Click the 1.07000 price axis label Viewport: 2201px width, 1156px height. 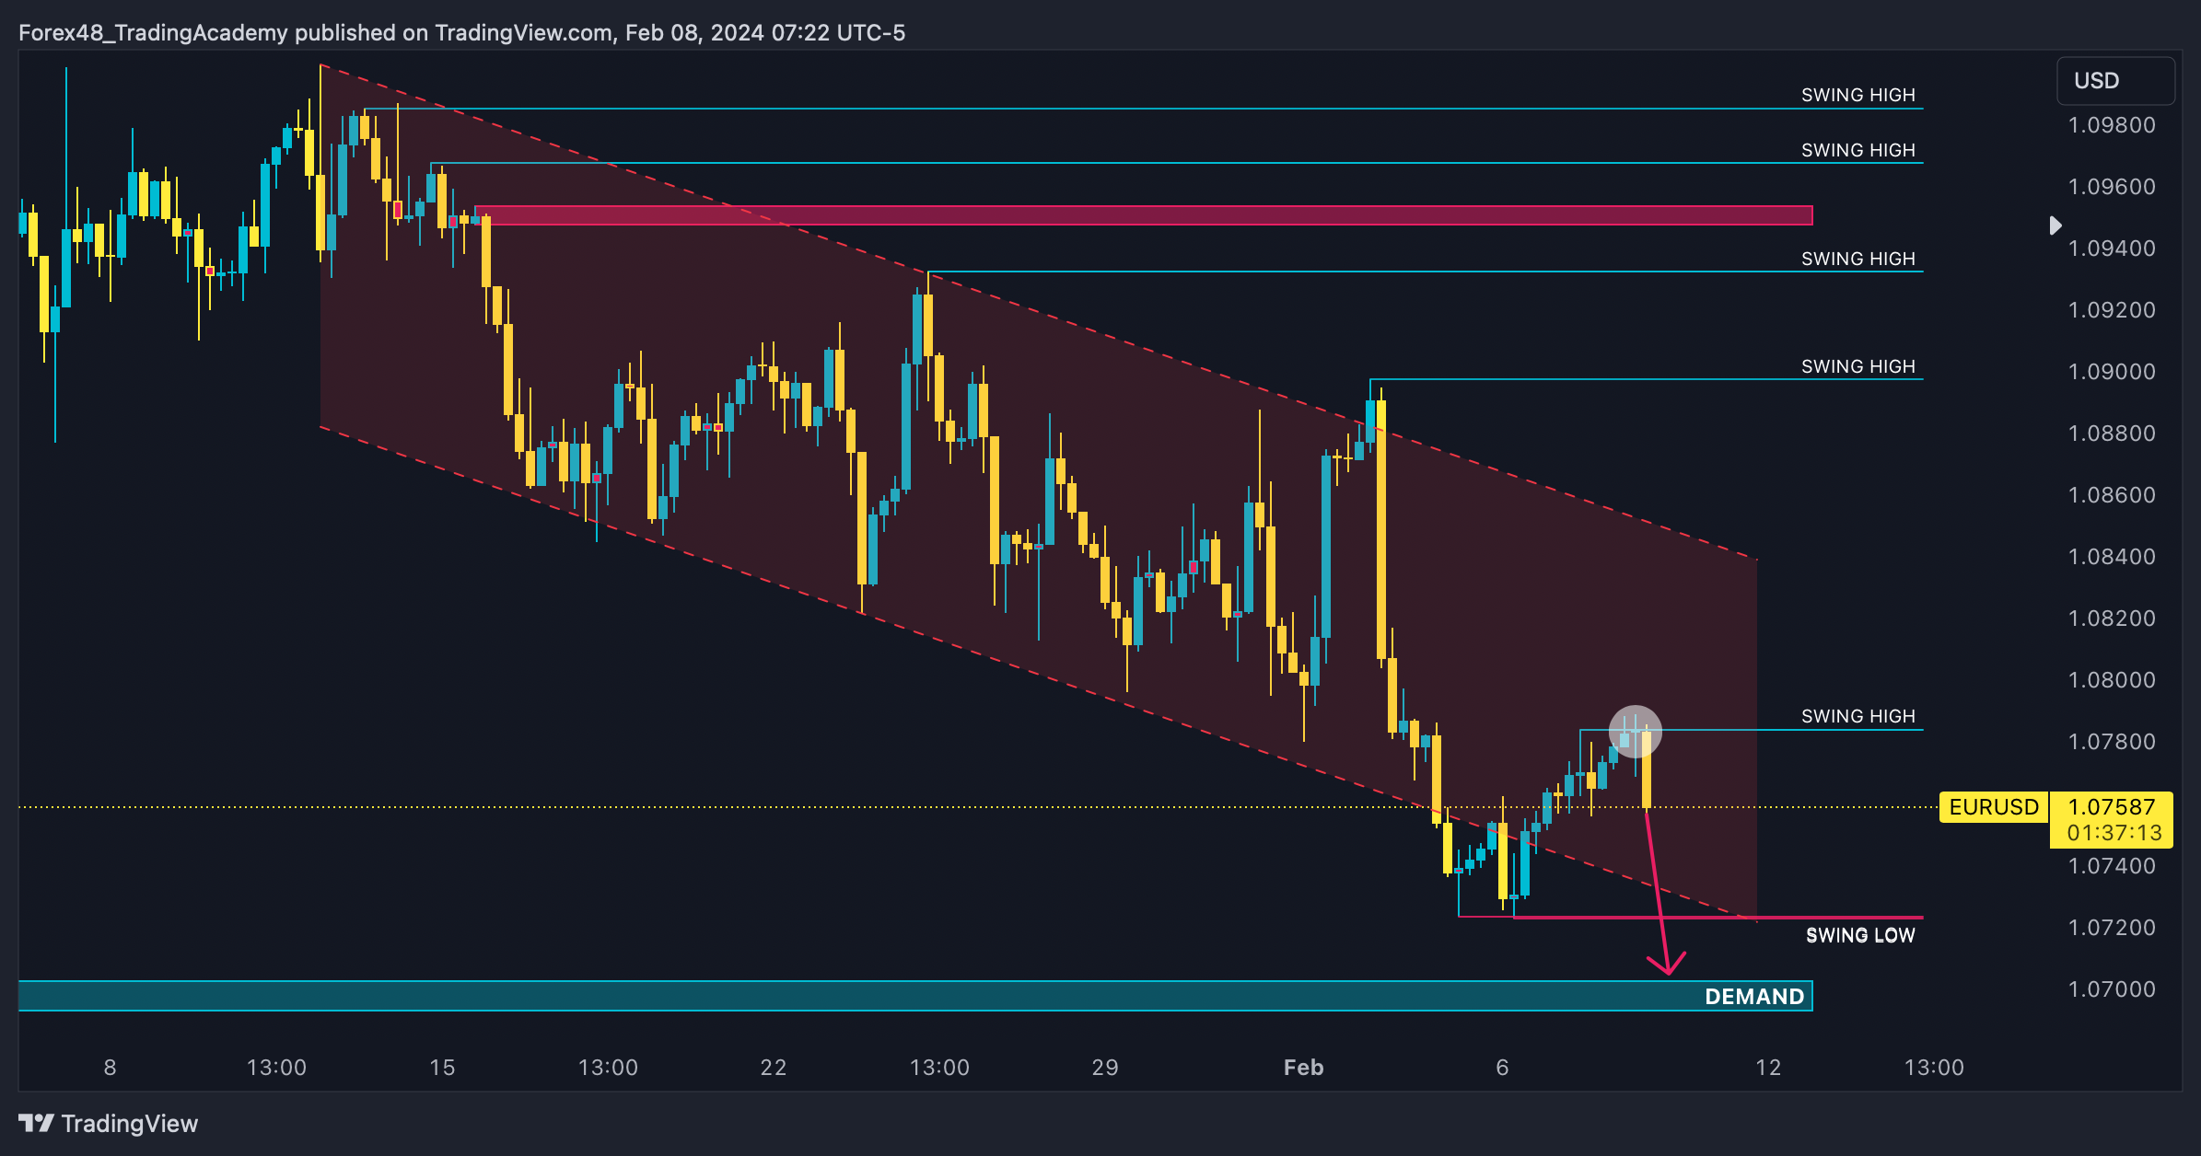[x=2112, y=989]
